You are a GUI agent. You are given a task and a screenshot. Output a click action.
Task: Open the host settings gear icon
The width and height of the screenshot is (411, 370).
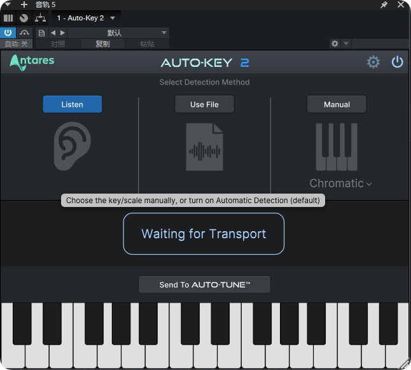click(335, 43)
